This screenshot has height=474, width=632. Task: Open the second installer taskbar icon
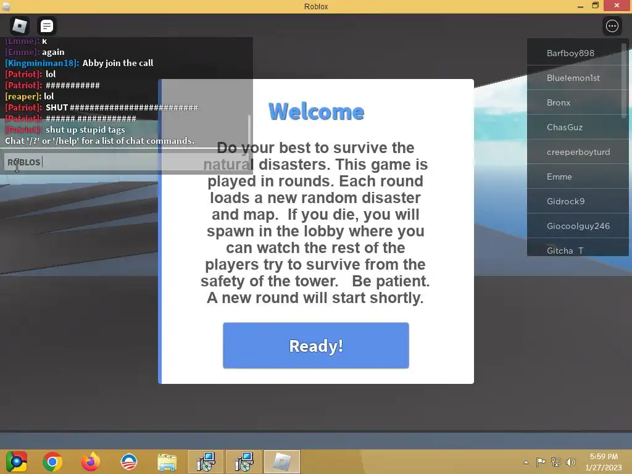pos(244,462)
